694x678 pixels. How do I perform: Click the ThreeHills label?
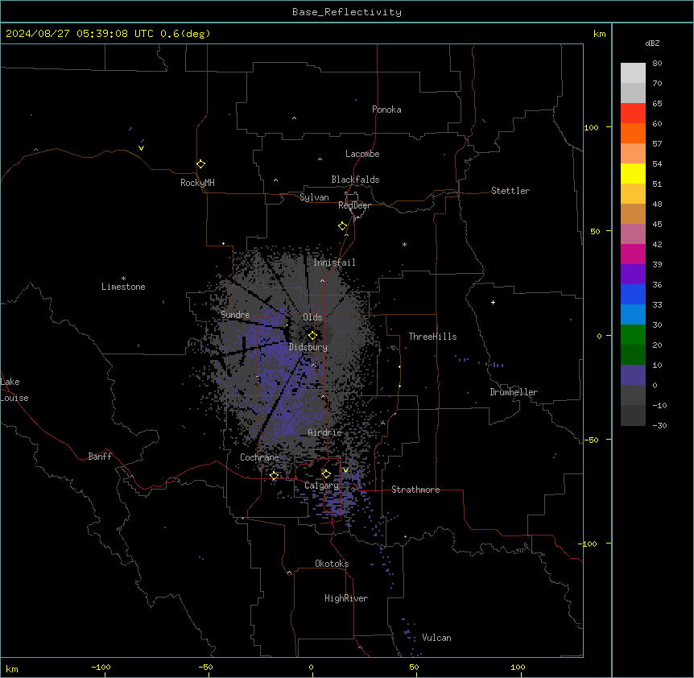coord(432,337)
